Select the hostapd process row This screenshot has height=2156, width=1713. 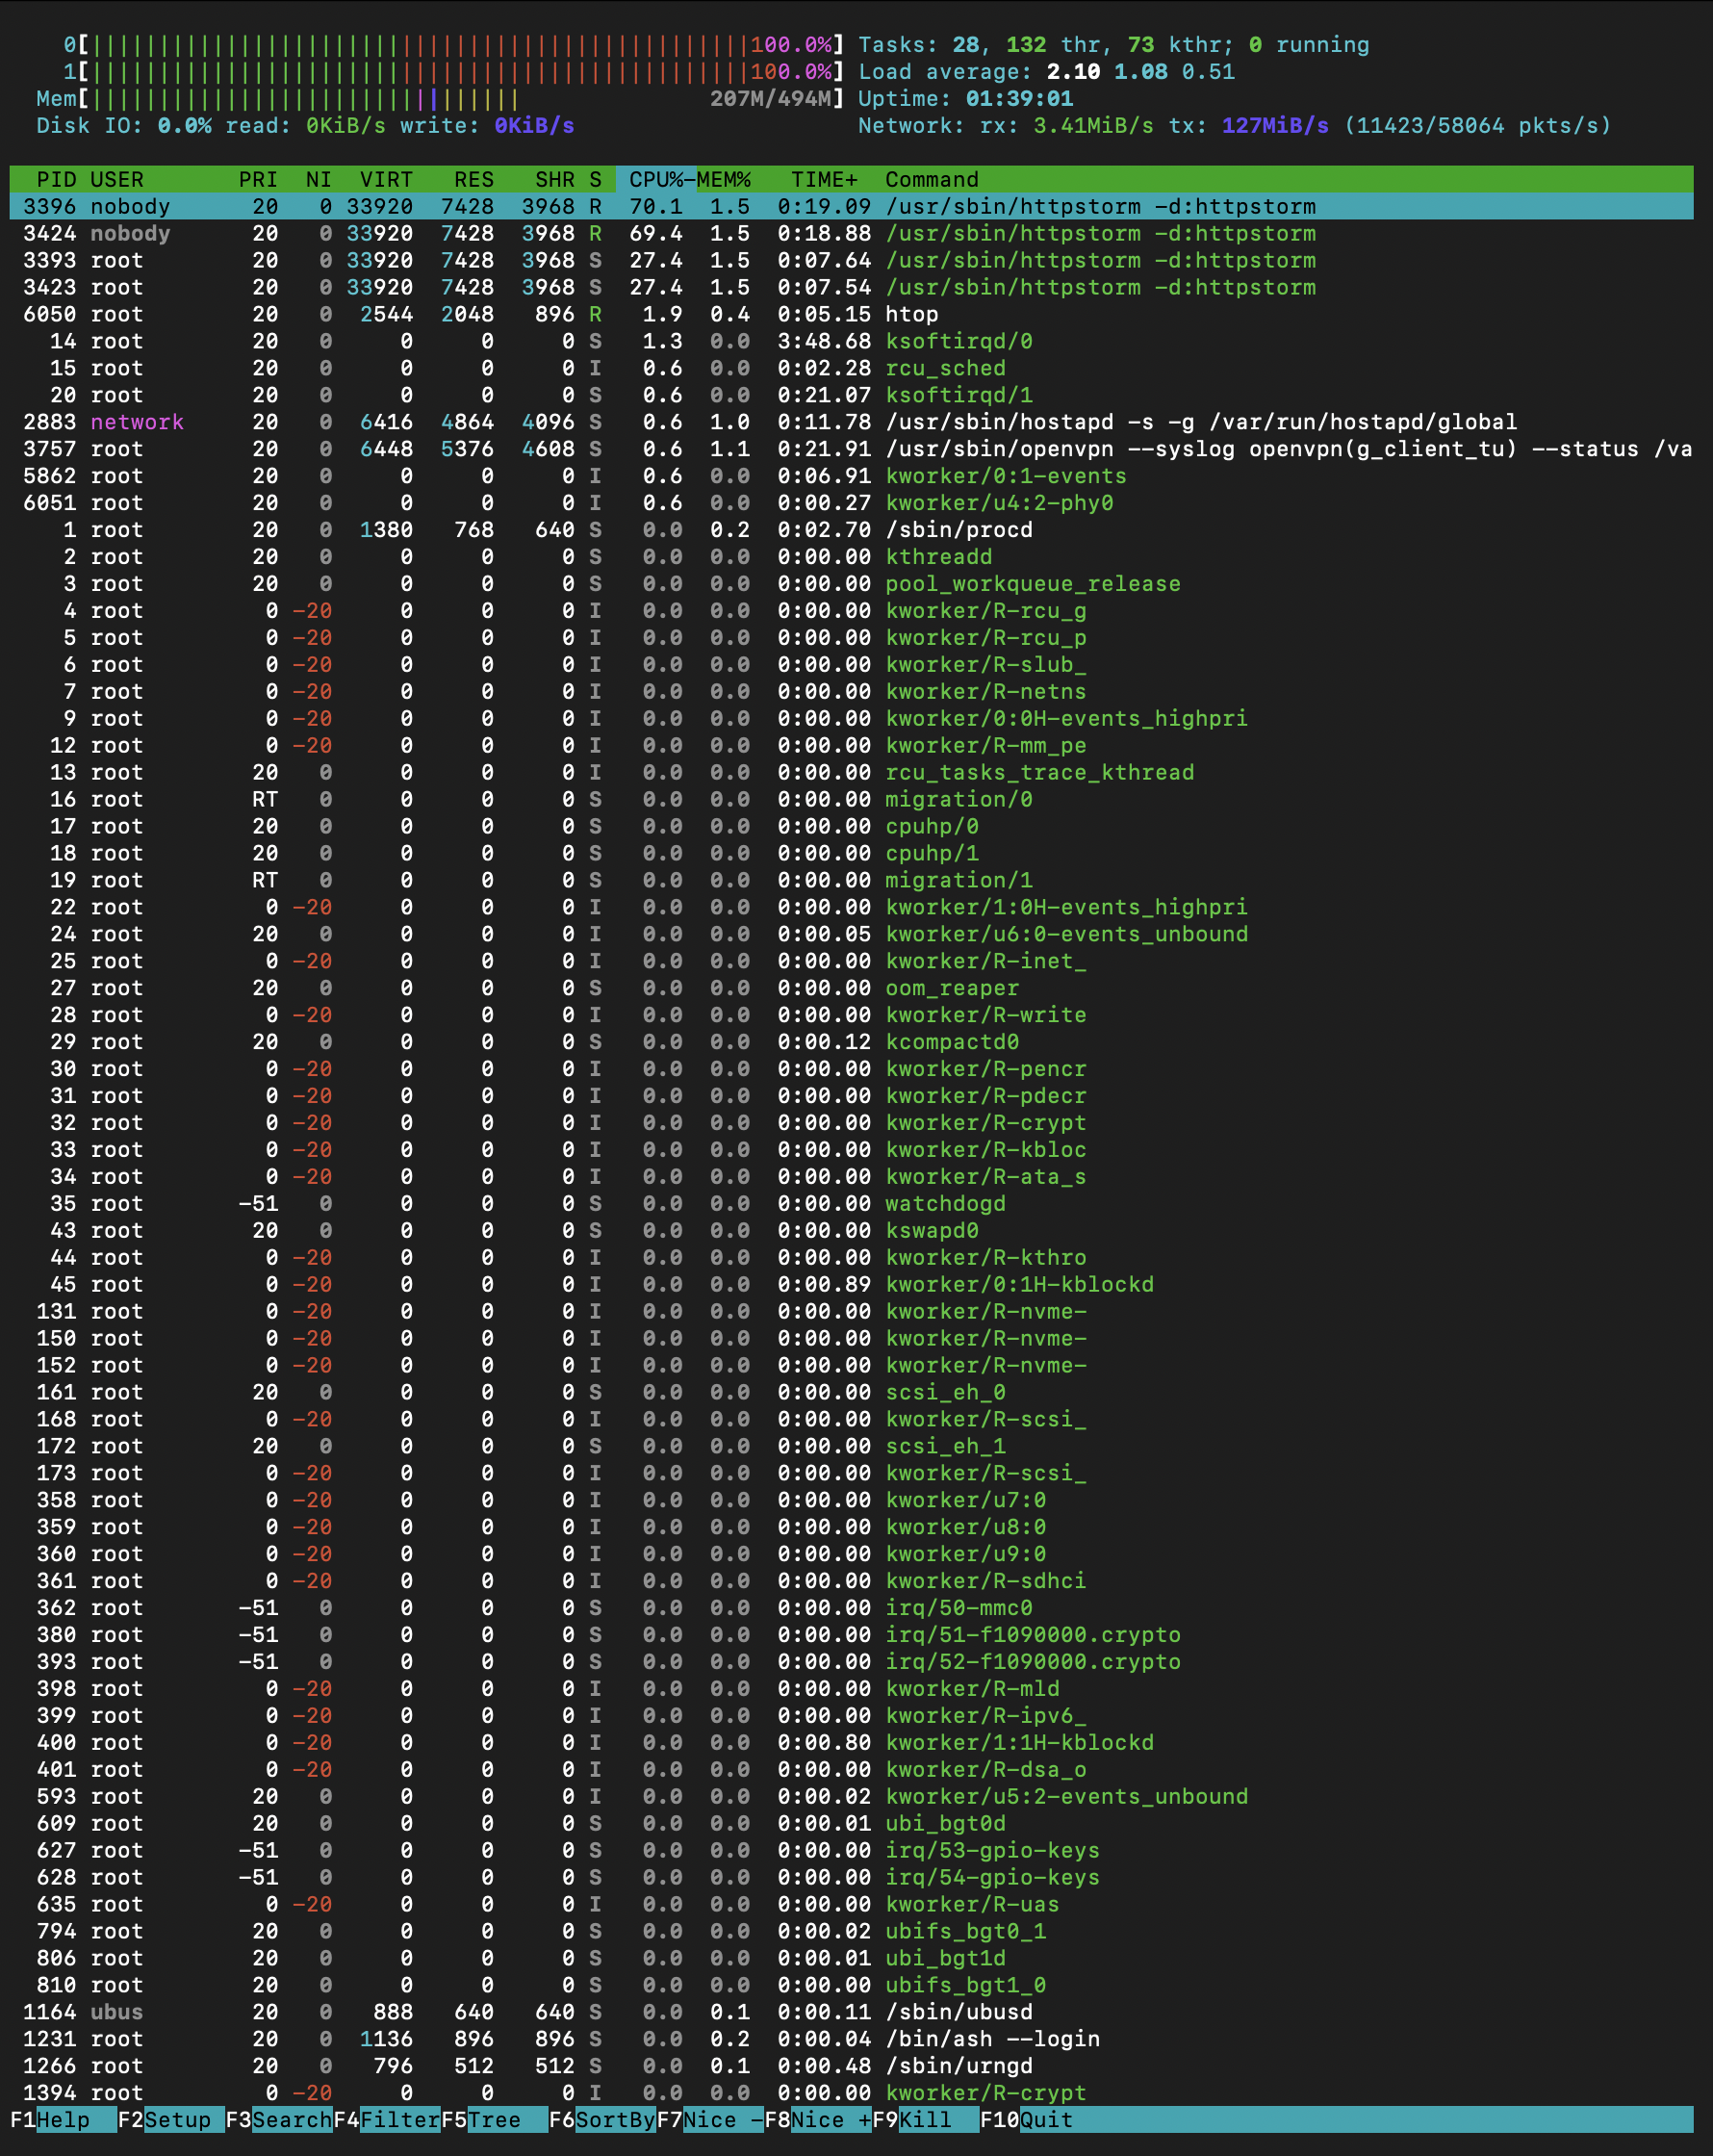click(850, 422)
